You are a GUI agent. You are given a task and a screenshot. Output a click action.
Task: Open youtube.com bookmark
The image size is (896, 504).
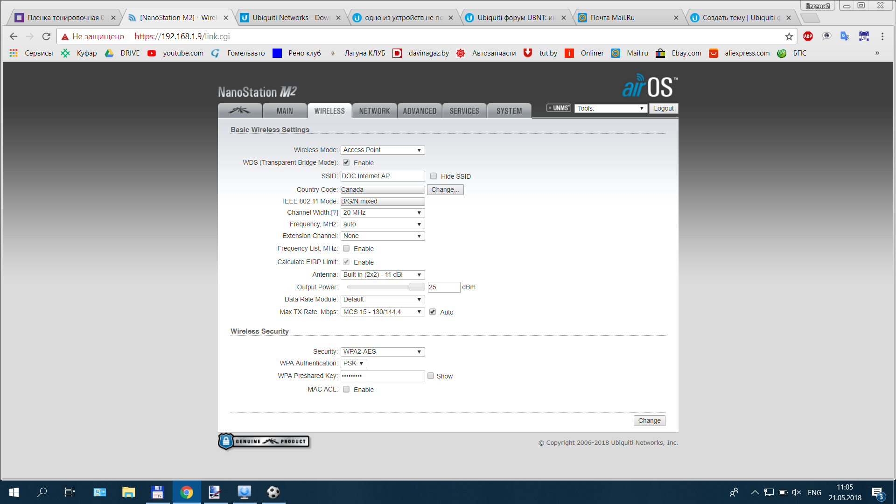pyautogui.click(x=175, y=53)
